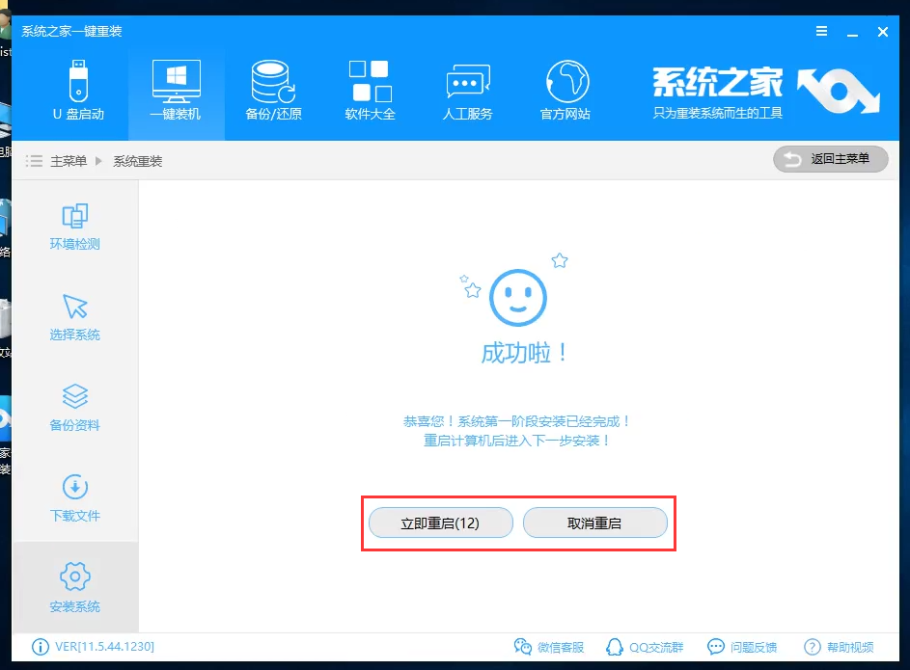Open the hamburger menu at top right
Screen dimensions: 910x670
coord(821,31)
